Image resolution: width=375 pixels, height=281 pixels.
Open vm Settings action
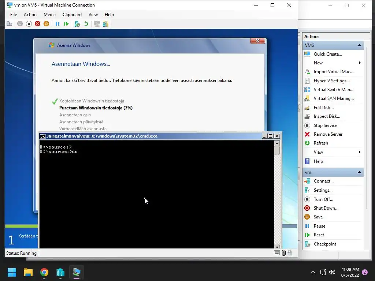[x=323, y=190]
